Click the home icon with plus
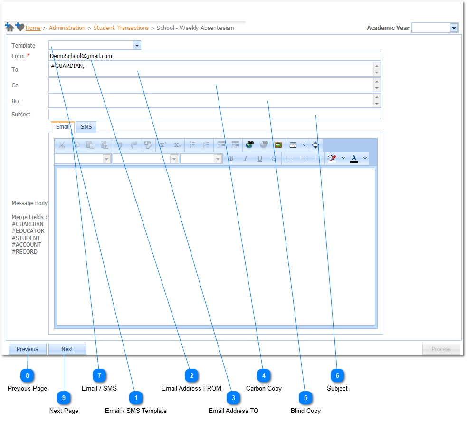Screen dimensions: 467x422 click(x=10, y=27)
